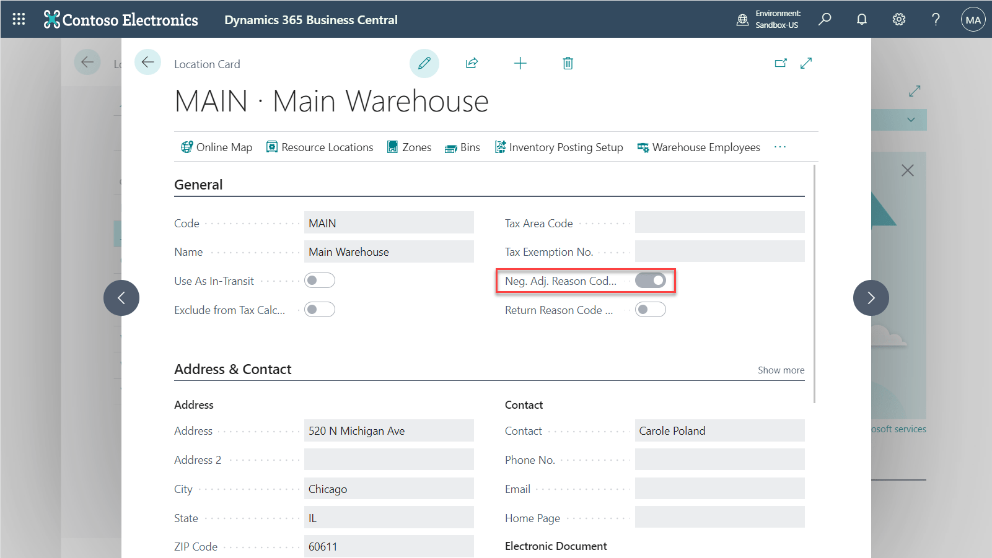992x558 pixels.
Task: Toggle Neg. Adj. Reason Code switch
Action: (x=651, y=281)
